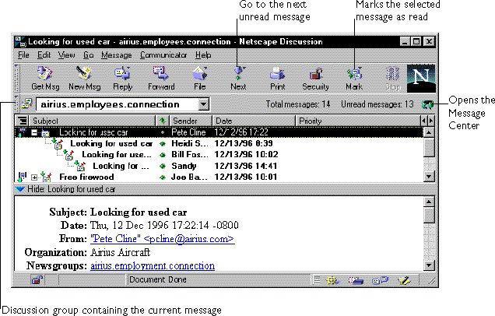Go to Next unread message
The width and height of the screenshot is (495, 316).
coord(239,78)
